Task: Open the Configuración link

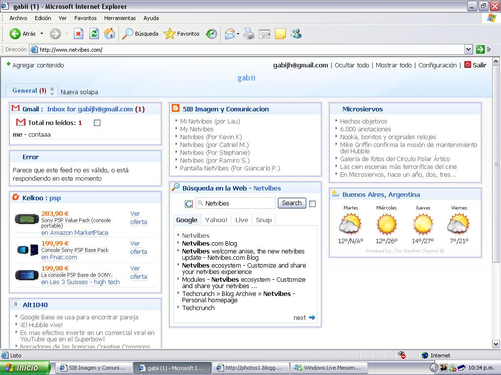Action: 437,65
